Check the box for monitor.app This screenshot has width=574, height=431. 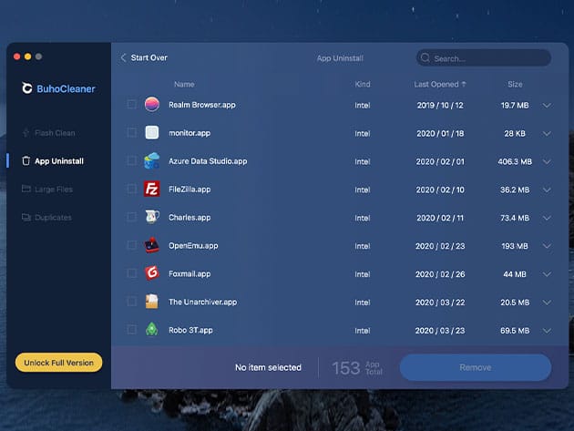coord(131,133)
